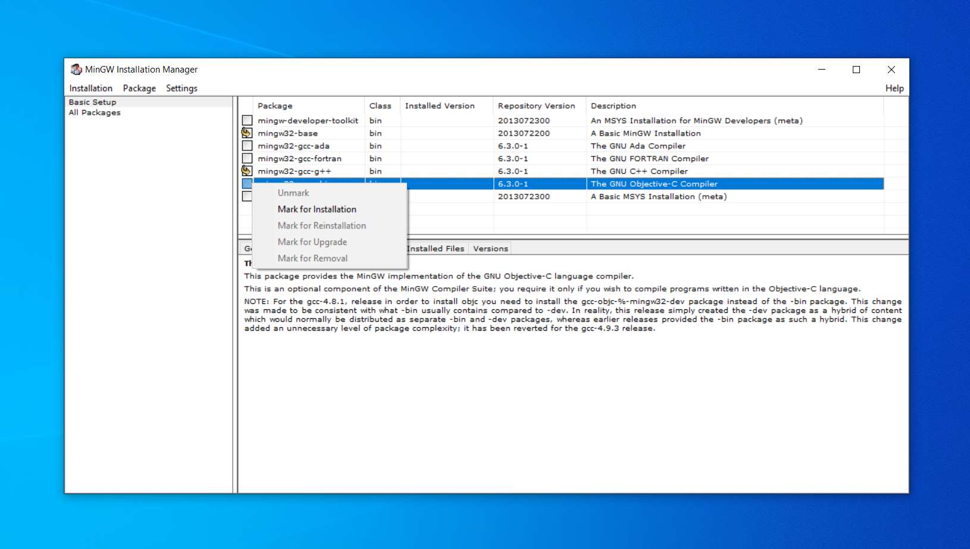This screenshot has width=970, height=549.
Task: Open the Package menu
Action: (x=139, y=88)
